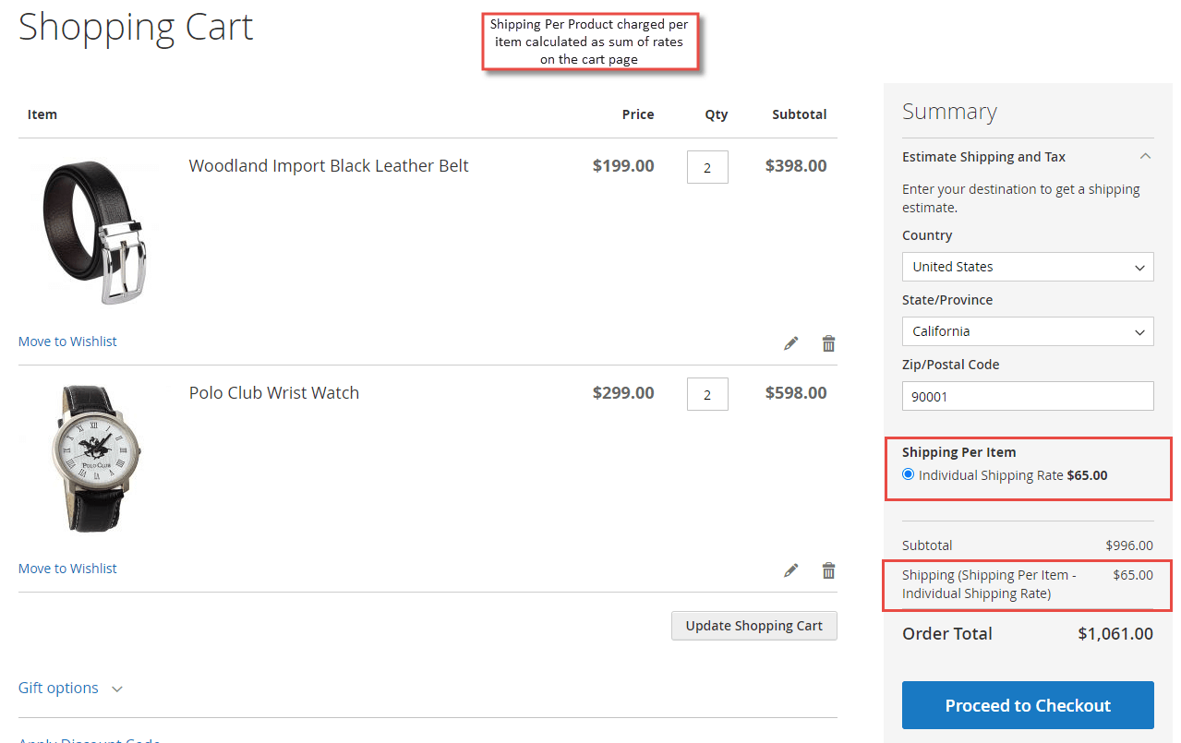
Task: Open the Polo Club Wrist Watch product link
Action: tap(274, 393)
